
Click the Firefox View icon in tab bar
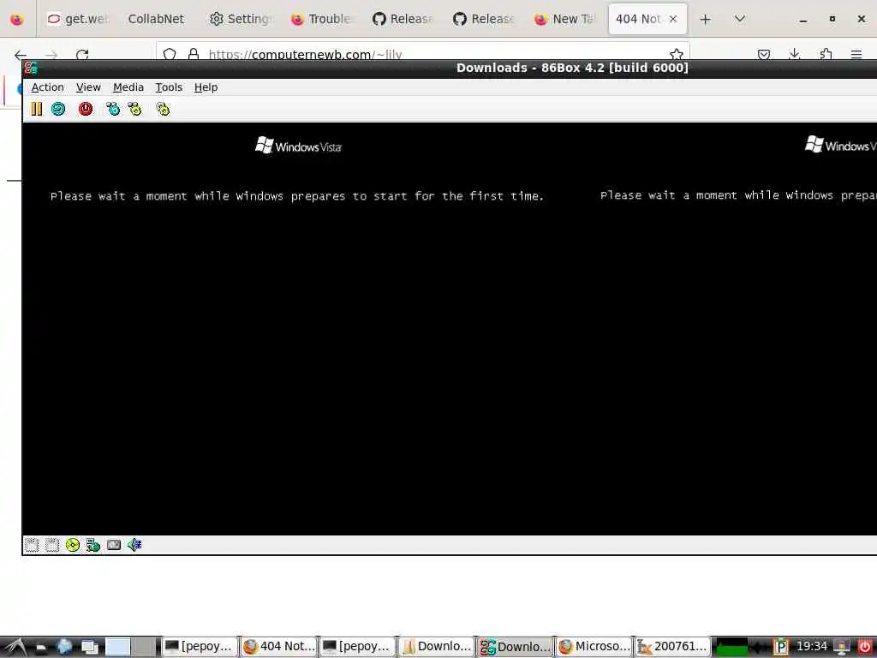(x=17, y=19)
